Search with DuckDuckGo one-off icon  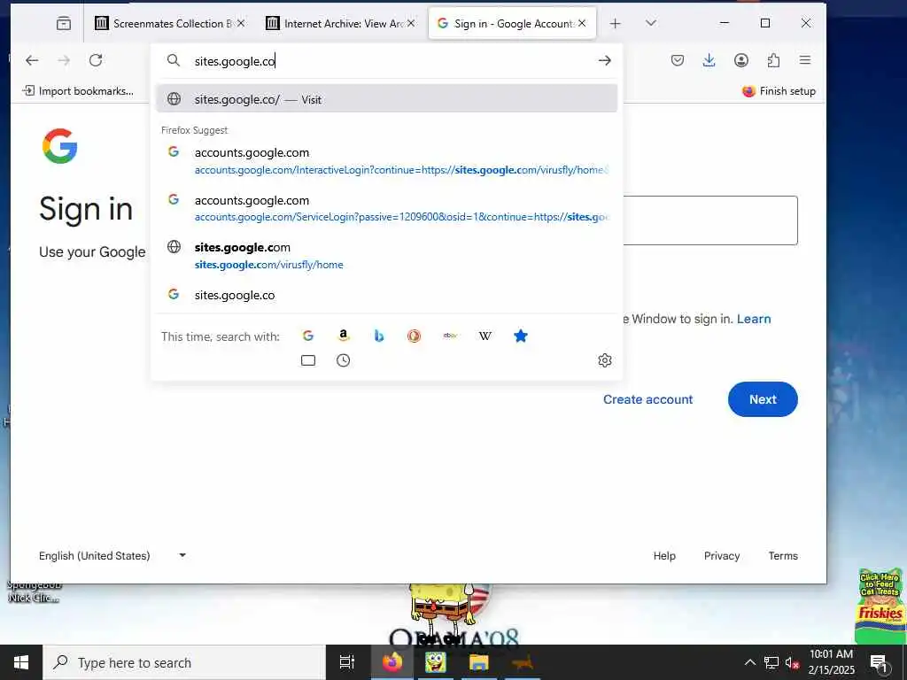coord(415,336)
